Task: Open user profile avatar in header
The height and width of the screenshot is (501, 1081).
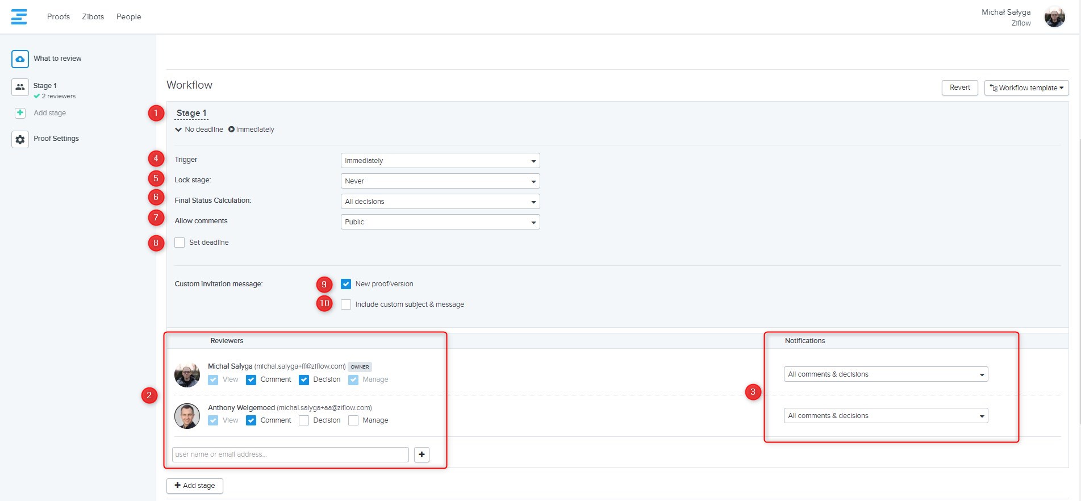Action: [1054, 17]
